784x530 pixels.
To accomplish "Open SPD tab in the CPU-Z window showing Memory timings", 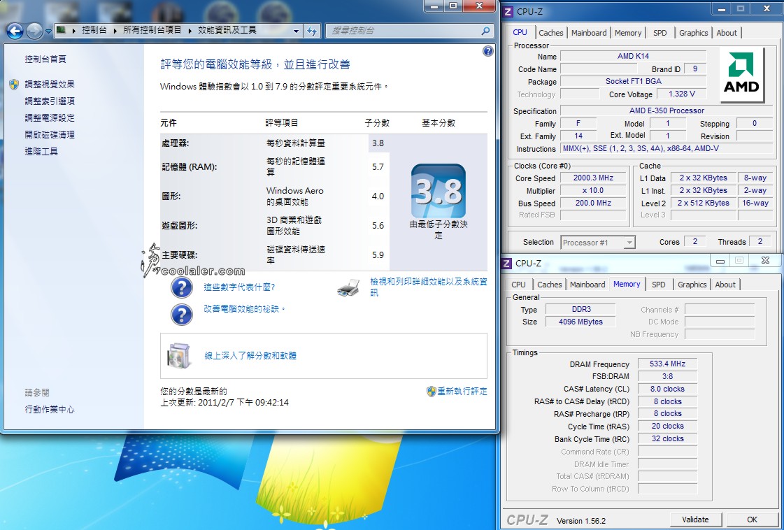I will coord(659,285).
